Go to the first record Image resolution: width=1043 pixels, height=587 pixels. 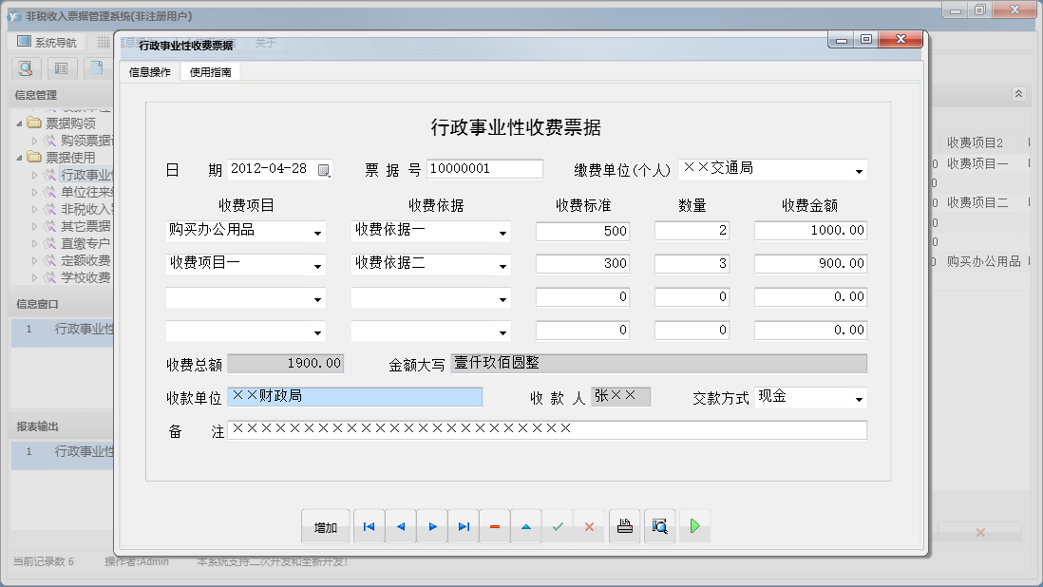click(x=370, y=526)
